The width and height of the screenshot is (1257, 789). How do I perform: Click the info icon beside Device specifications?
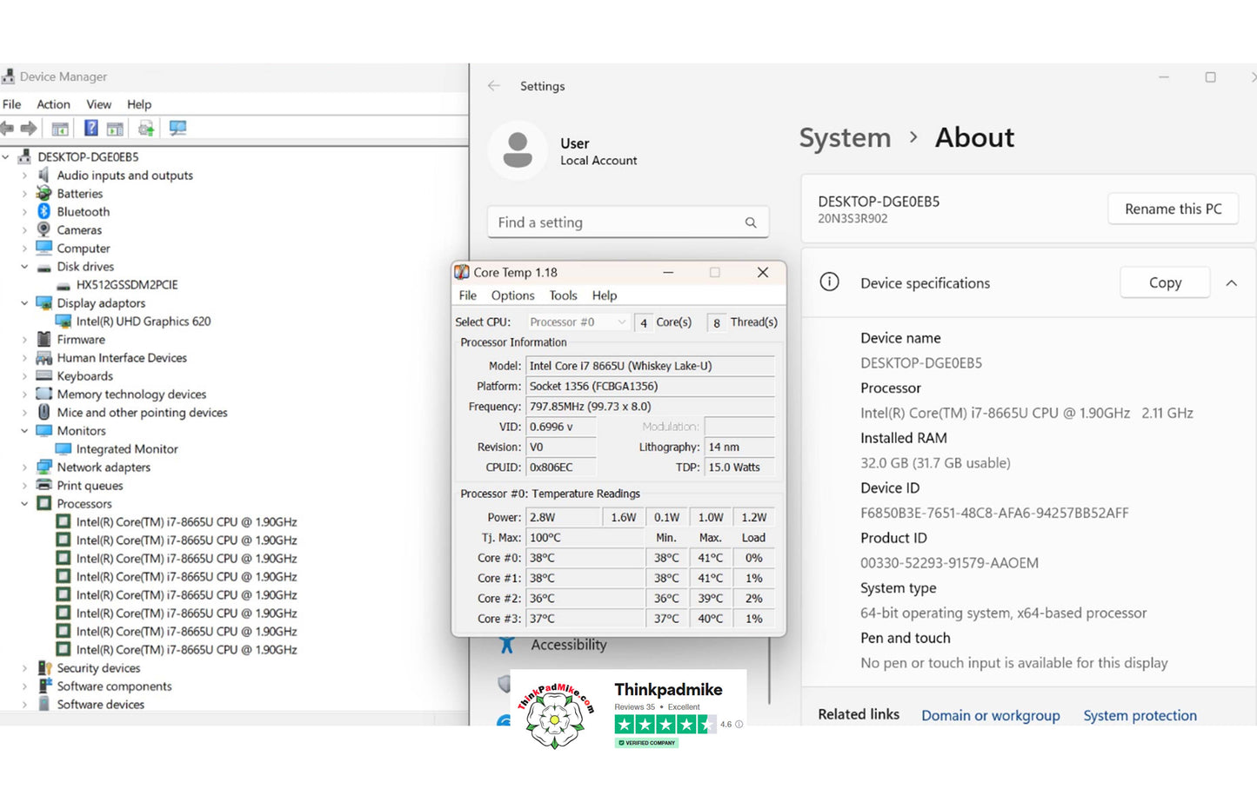tap(830, 282)
